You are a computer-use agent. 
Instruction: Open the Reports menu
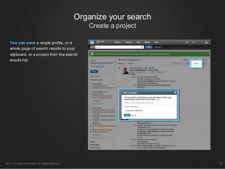(x=147, y=42)
